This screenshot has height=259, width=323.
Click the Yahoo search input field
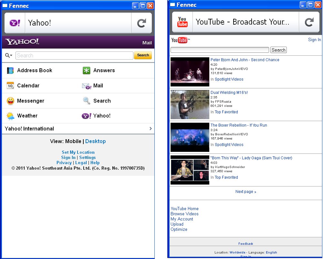[x=74, y=55]
